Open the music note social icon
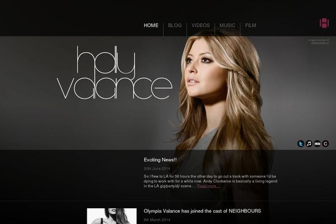The height and width of the screenshot is (224, 336). 309,143
